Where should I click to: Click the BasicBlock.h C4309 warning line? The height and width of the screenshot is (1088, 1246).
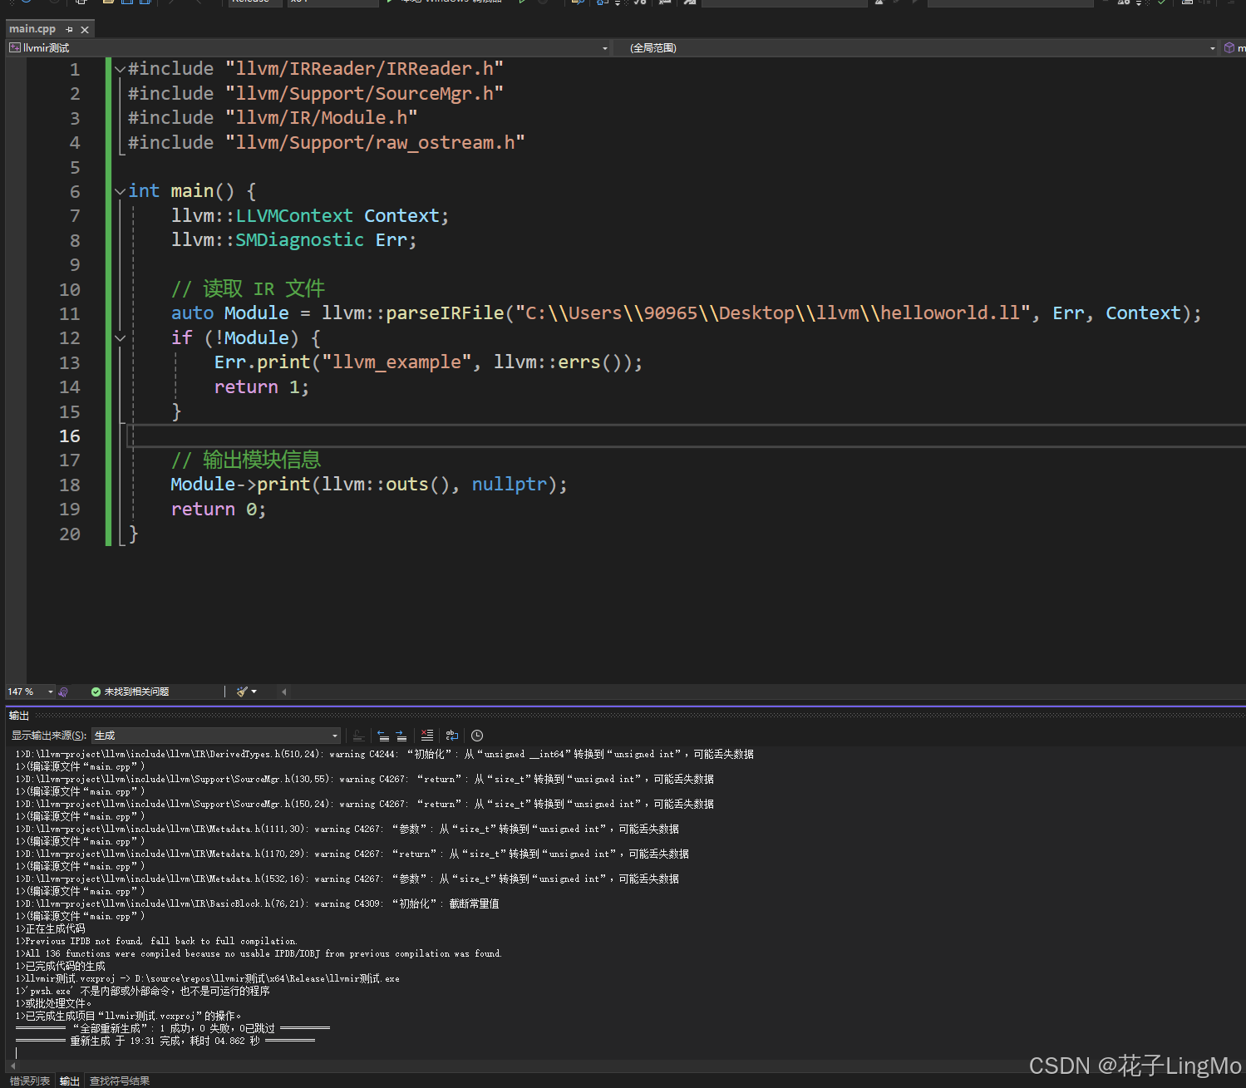(x=258, y=904)
